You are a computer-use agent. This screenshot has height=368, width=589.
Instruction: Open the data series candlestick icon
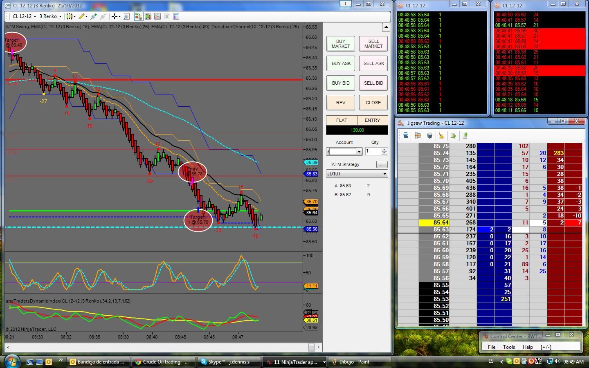coord(148,16)
